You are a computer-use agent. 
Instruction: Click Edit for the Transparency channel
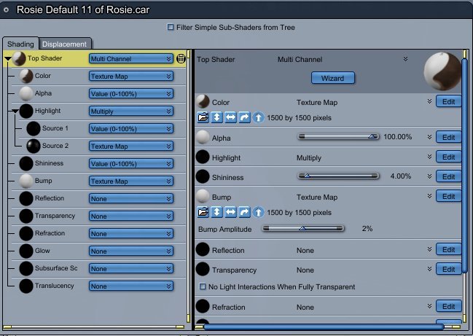448,270
